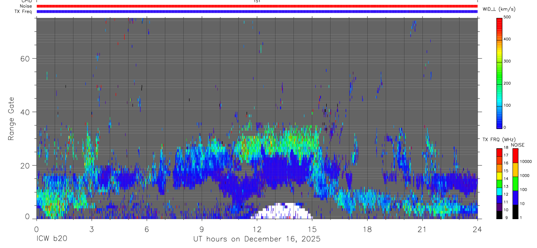
Task: Click the 'Noise' row label
Action: coord(26,6)
